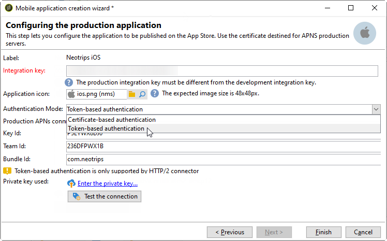Click the Application icon ios.png field

pos(97,94)
